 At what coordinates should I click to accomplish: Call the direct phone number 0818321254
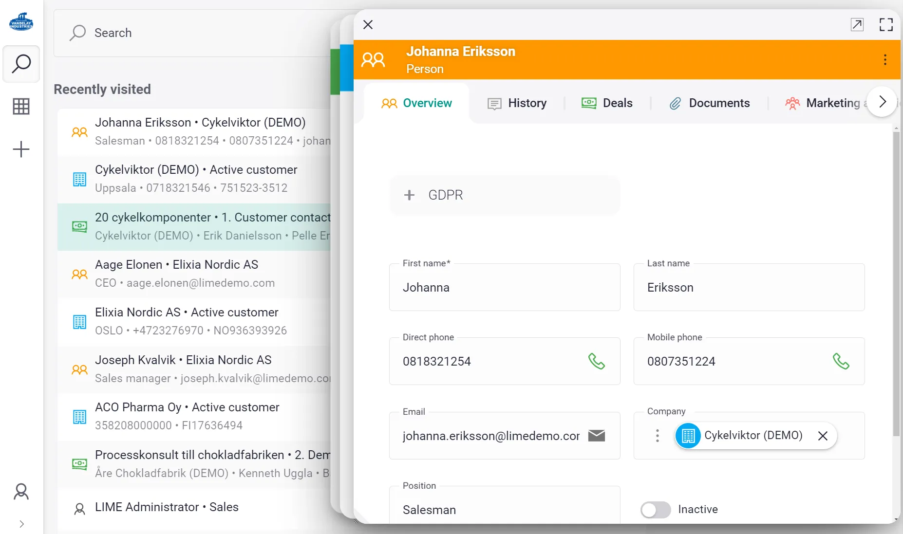[596, 361]
